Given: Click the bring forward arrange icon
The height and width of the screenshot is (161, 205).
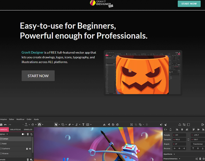Looking at the screenshot, I should [x=161, y=125].
